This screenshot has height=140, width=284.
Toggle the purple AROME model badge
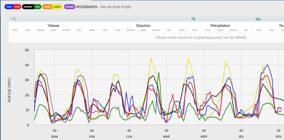click(70, 7)
